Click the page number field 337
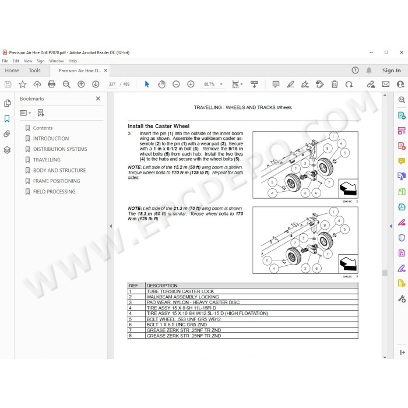408x408 pixels. click(x=112, y=84)
